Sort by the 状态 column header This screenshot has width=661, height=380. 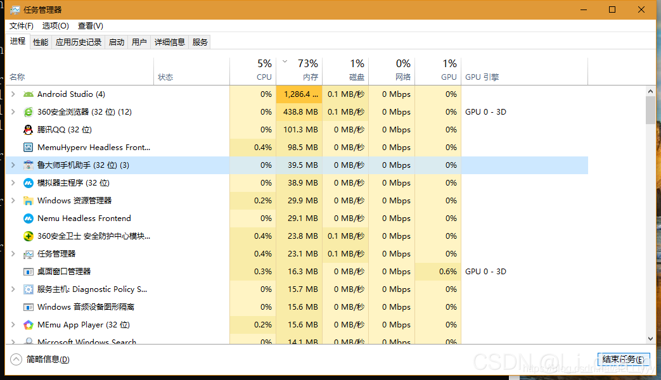192,71
